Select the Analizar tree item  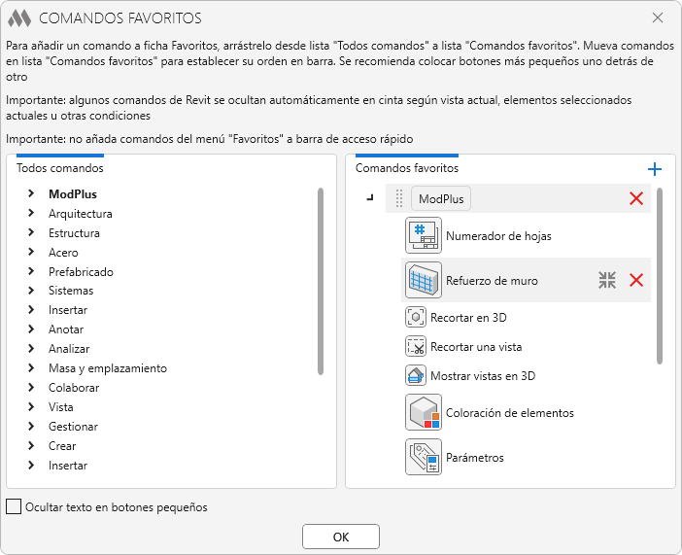[69, 349]
